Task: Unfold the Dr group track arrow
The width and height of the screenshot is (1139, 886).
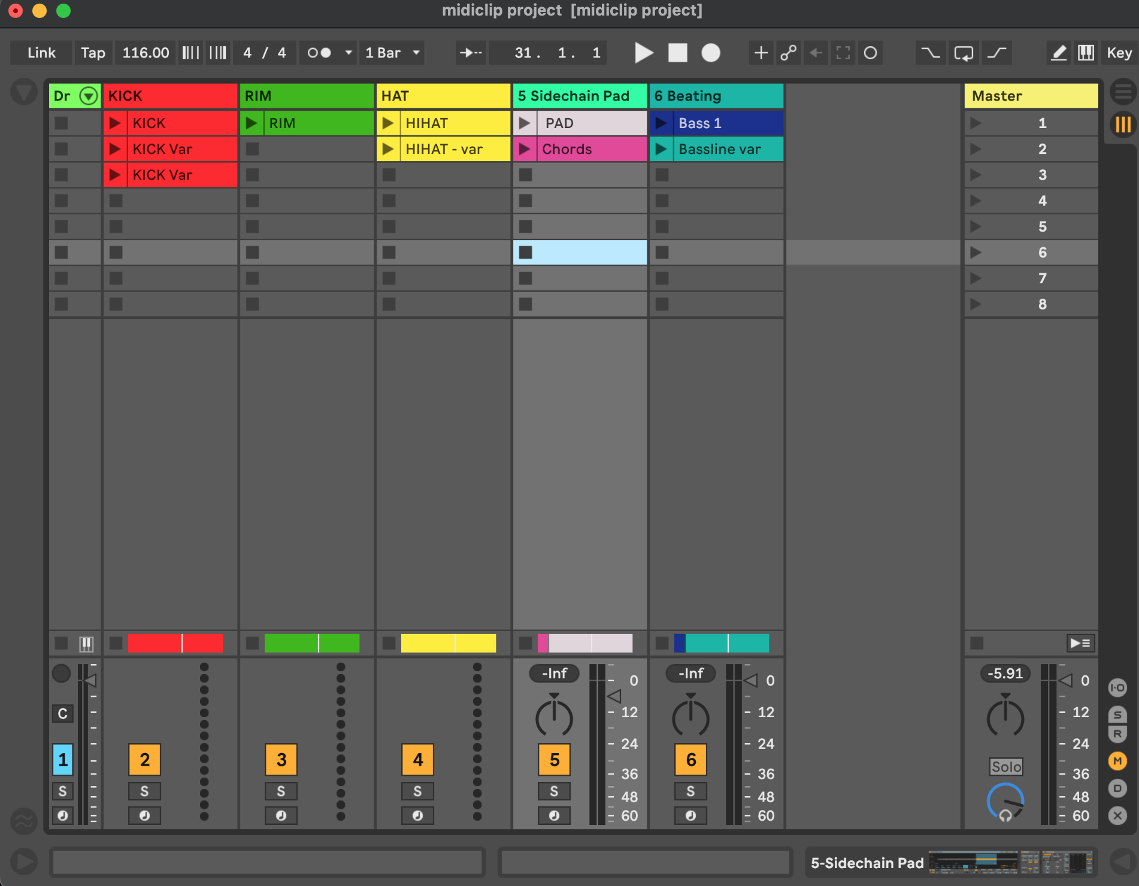Action: point(89,96)
